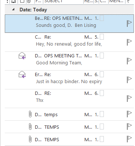
Task: Flag the 'No renewal, good for life' email
Action: click(x=129, y=42)
